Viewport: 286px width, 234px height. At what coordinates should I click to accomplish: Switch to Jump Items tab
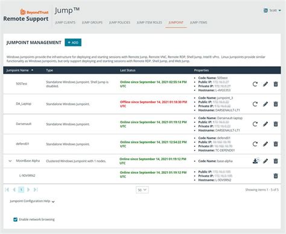pyautogui.click(x=199, y=22)
